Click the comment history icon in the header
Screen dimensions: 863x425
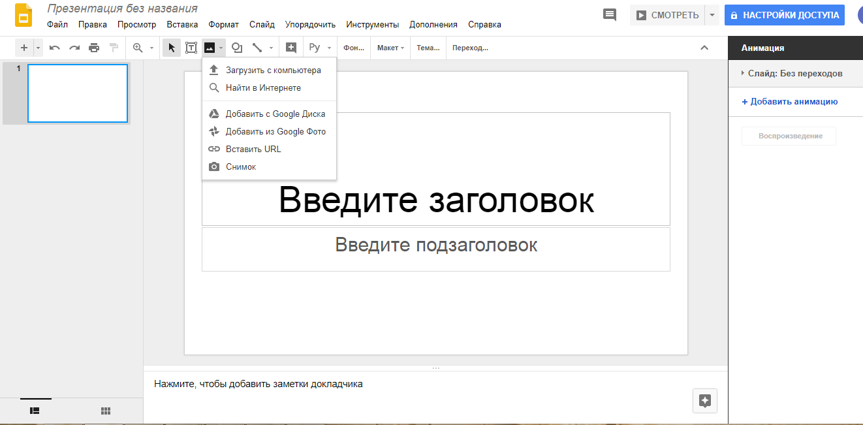click(x=610, y=14)
